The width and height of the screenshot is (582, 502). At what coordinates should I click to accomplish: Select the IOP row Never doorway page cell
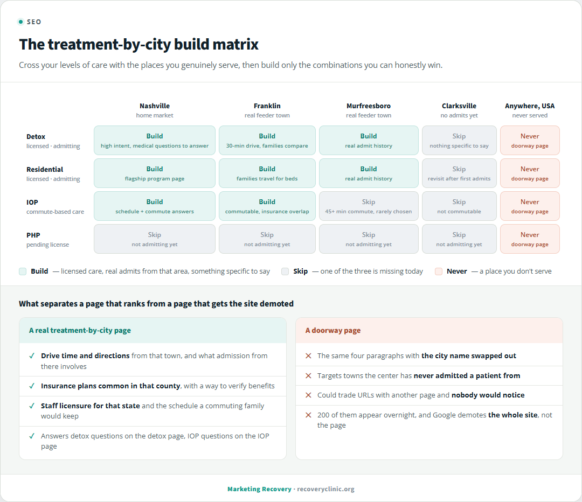[530, 206]
